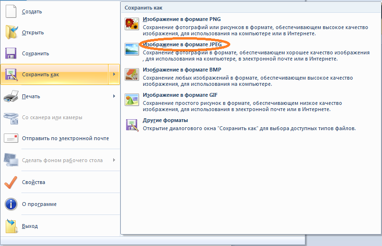The width and height of the screenshot is (382, 246).
Task: Click the flowers icon of the PNG format
Action: pyautogui.click(x=132, y=24)
